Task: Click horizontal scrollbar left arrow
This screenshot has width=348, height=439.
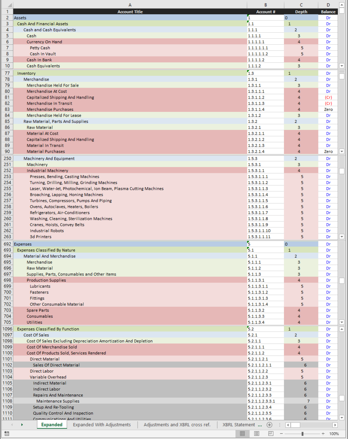Action: point(288,425)
